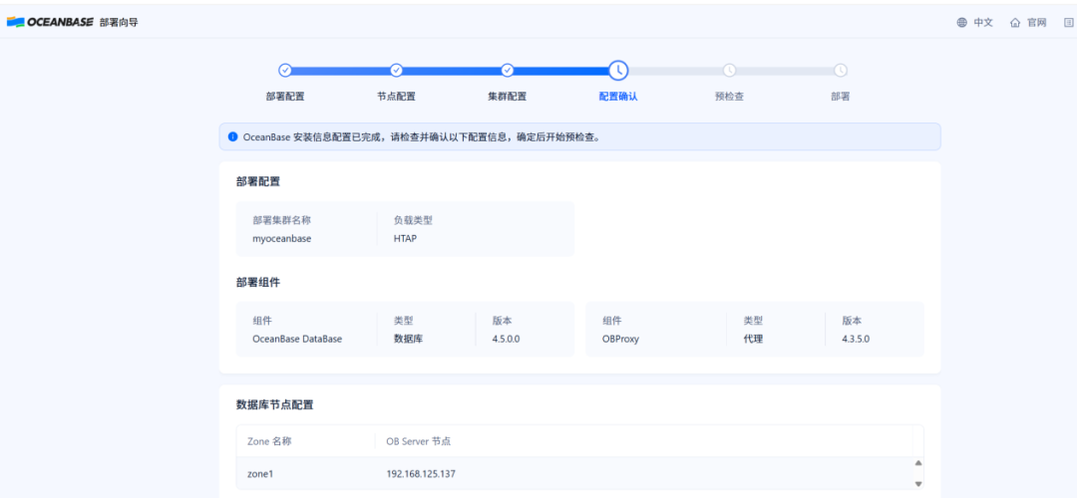The image size is (1077, 498).
Task: Select the last 部署 step label
Action: click(x=840, y=97)
